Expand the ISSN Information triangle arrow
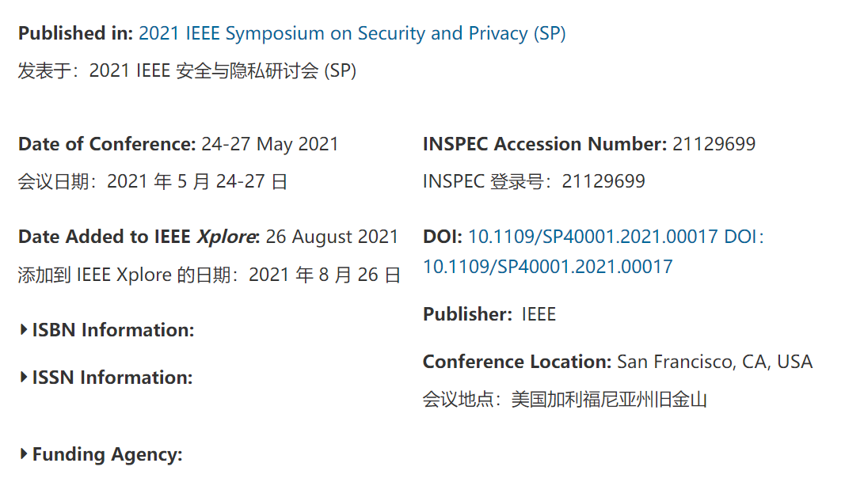This screenshot has width=845, height=482. coord(24,378)
